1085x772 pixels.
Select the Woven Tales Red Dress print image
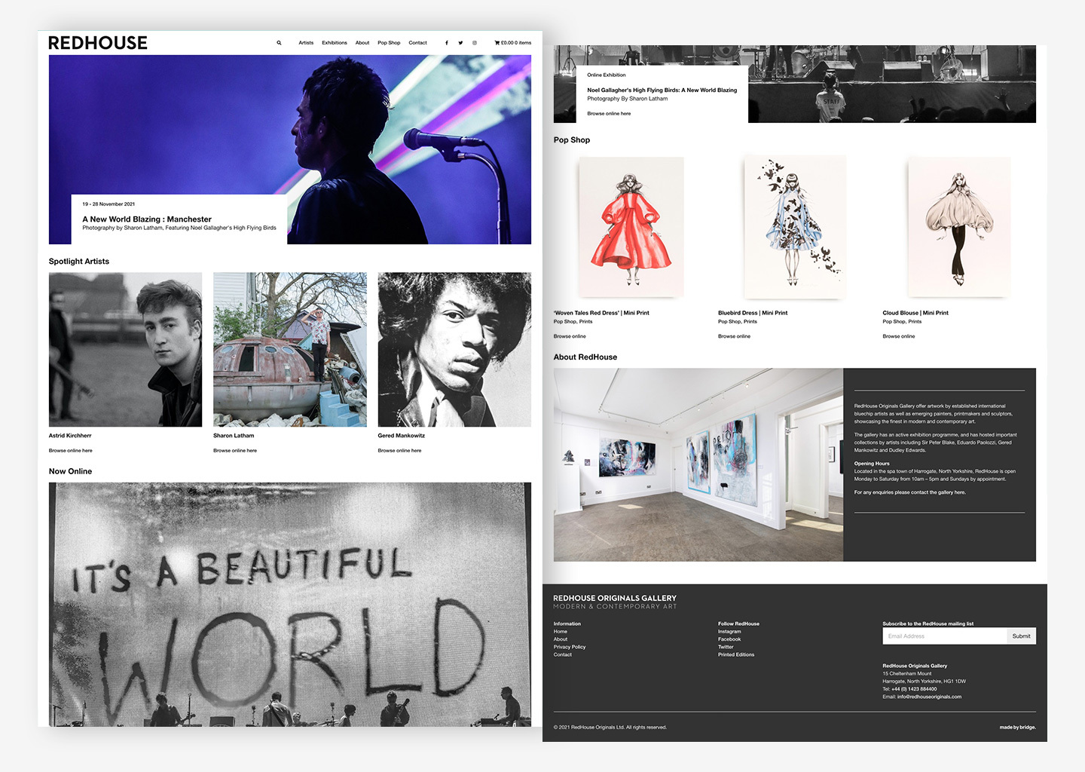631,227
